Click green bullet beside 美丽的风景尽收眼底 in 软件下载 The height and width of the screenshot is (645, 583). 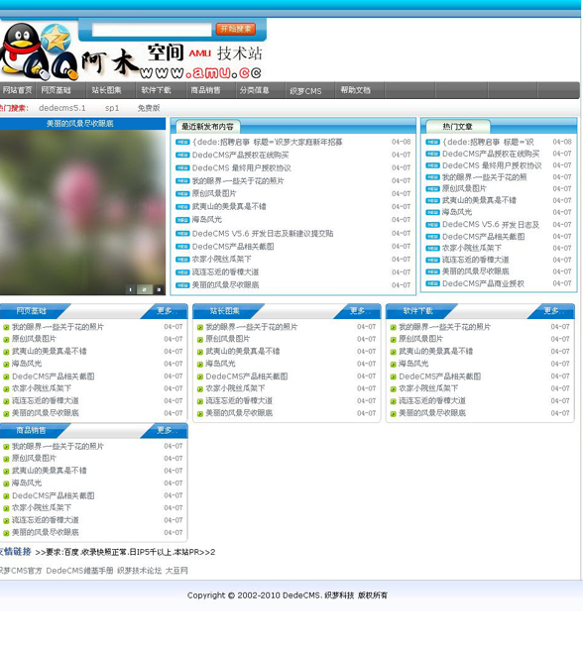(393, 414)
